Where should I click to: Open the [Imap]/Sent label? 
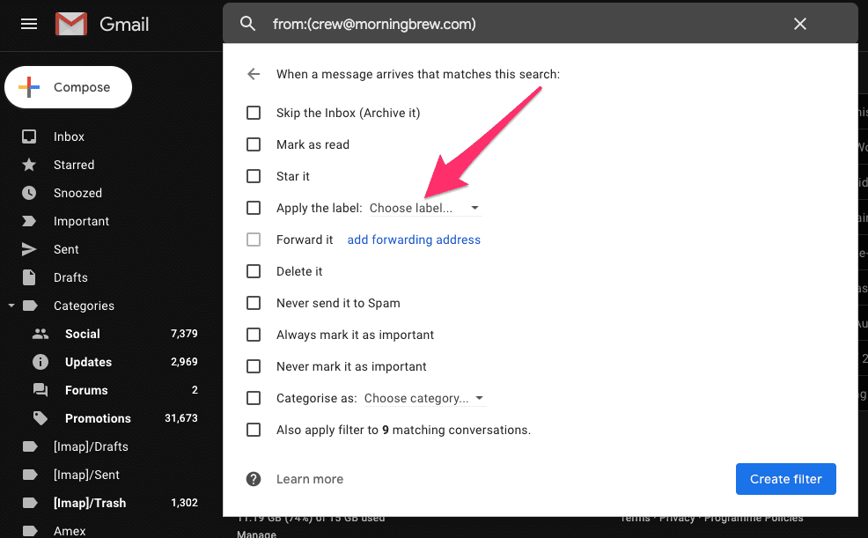[86, 475]
